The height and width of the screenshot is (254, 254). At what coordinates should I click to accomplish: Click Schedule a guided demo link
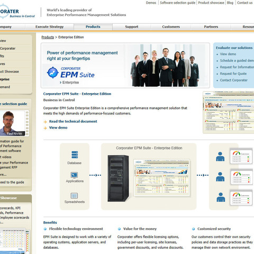pyautogui.click(x=237, y=60)
